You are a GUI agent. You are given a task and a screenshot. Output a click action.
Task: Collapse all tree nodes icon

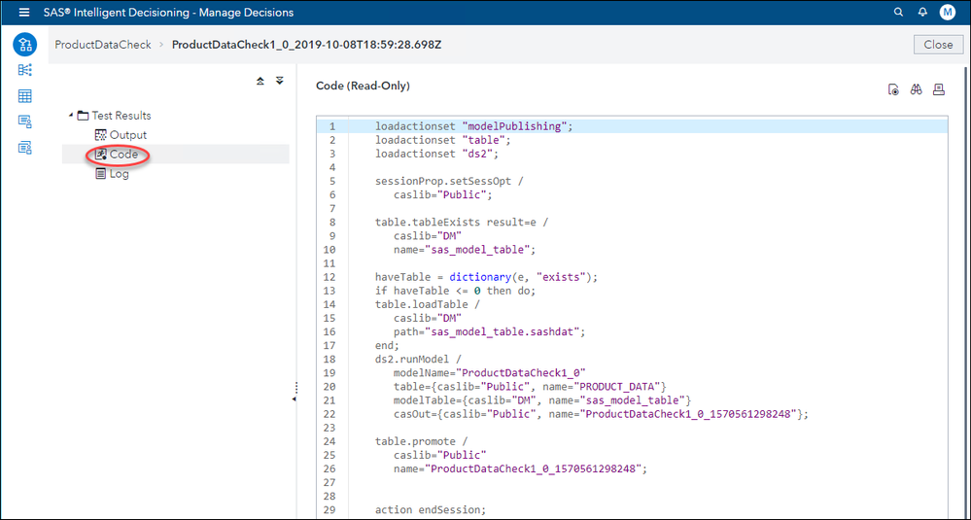(x=260, y=81)
